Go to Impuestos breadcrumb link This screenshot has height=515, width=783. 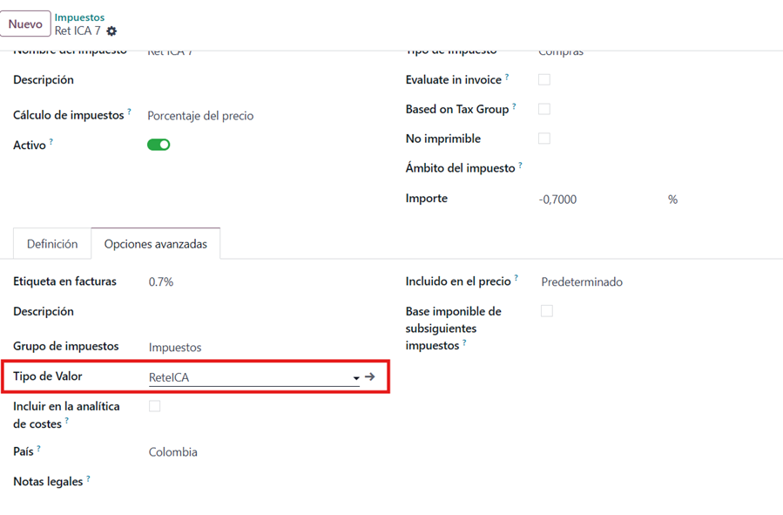(x=79, y=17)
